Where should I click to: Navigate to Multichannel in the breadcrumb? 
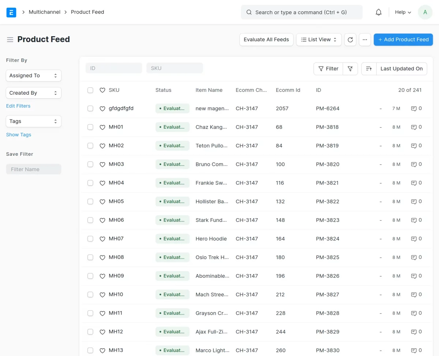[x=44, y=12]
